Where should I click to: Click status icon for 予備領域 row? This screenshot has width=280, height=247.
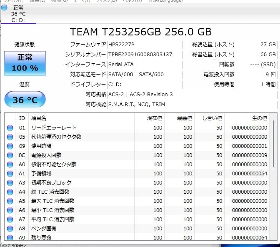point(10,173)
